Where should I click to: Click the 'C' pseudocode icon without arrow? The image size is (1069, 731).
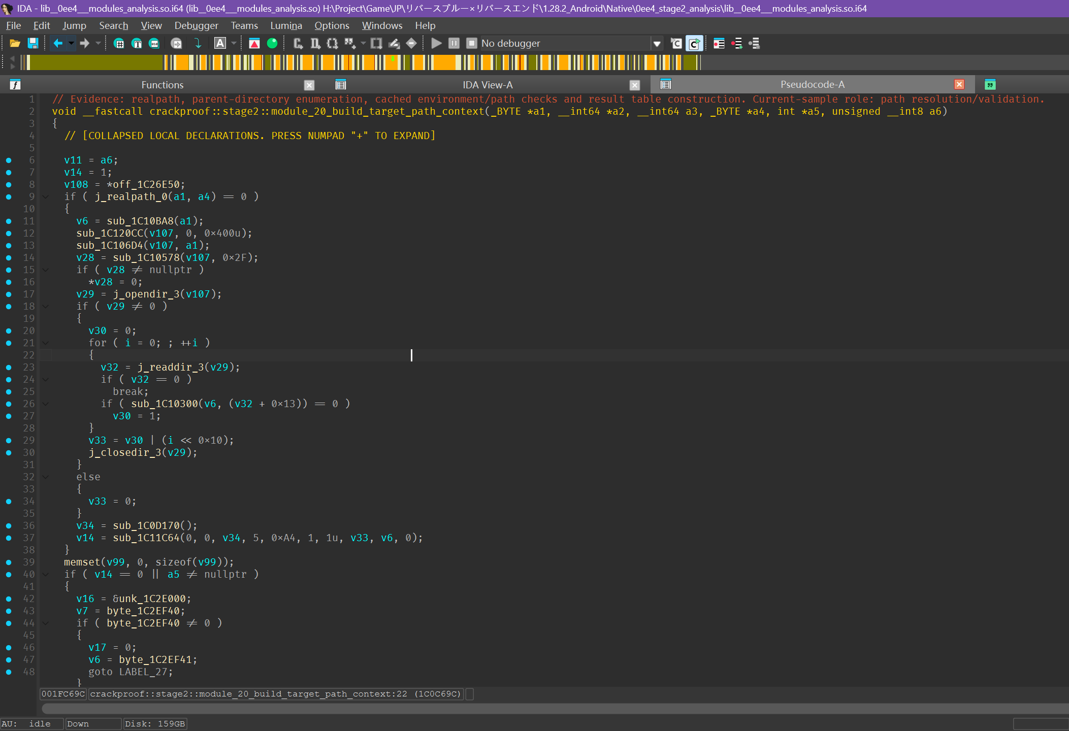point(676,44)
